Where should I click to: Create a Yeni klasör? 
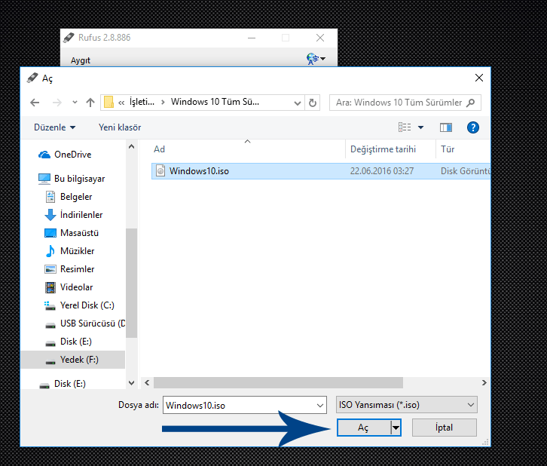(120, 127)
